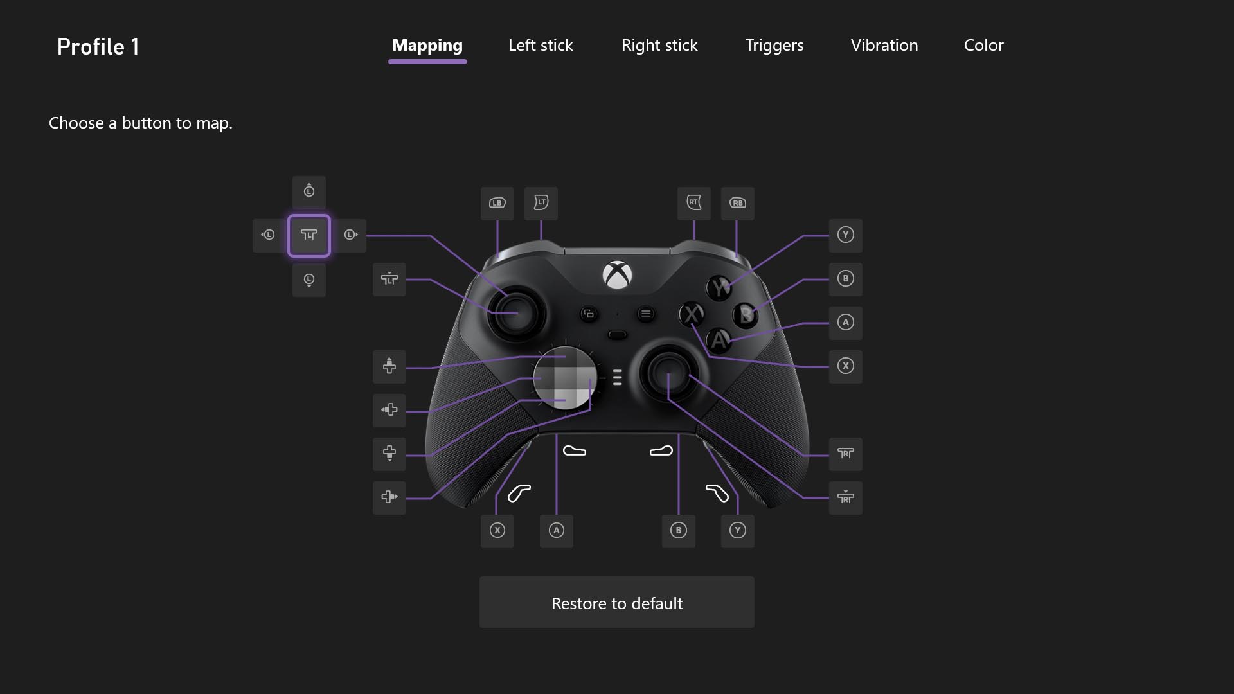Select the left bumper LB button
Image resolution: width=1234 pixels, height=694 pixels.
pyautogui.click(x=497, y=202)
